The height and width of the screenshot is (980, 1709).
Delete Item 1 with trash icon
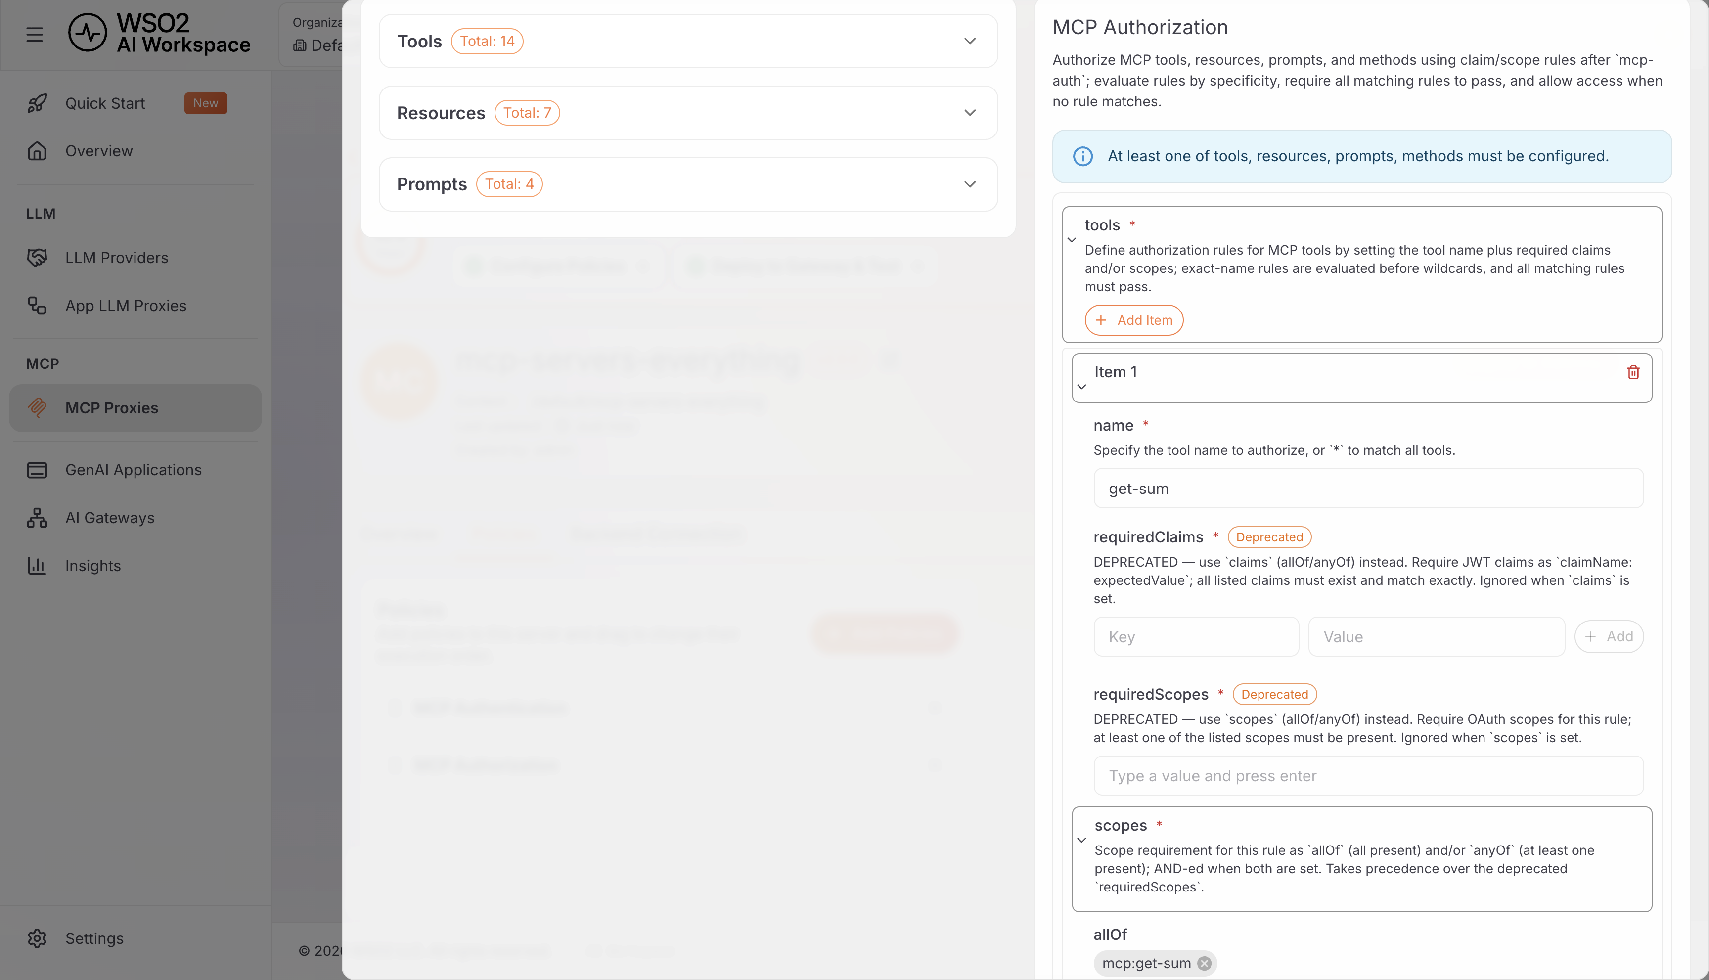click(1633, 372)
